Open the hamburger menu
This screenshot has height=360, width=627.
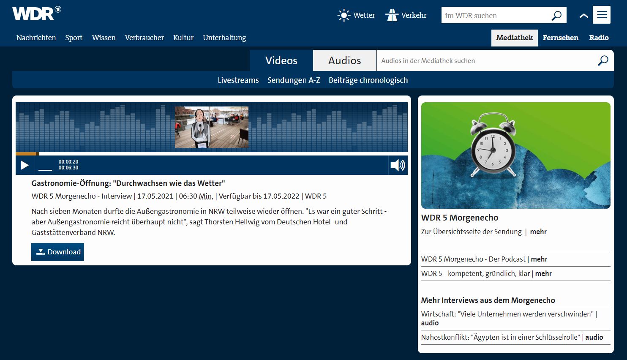tap(602, 15)
